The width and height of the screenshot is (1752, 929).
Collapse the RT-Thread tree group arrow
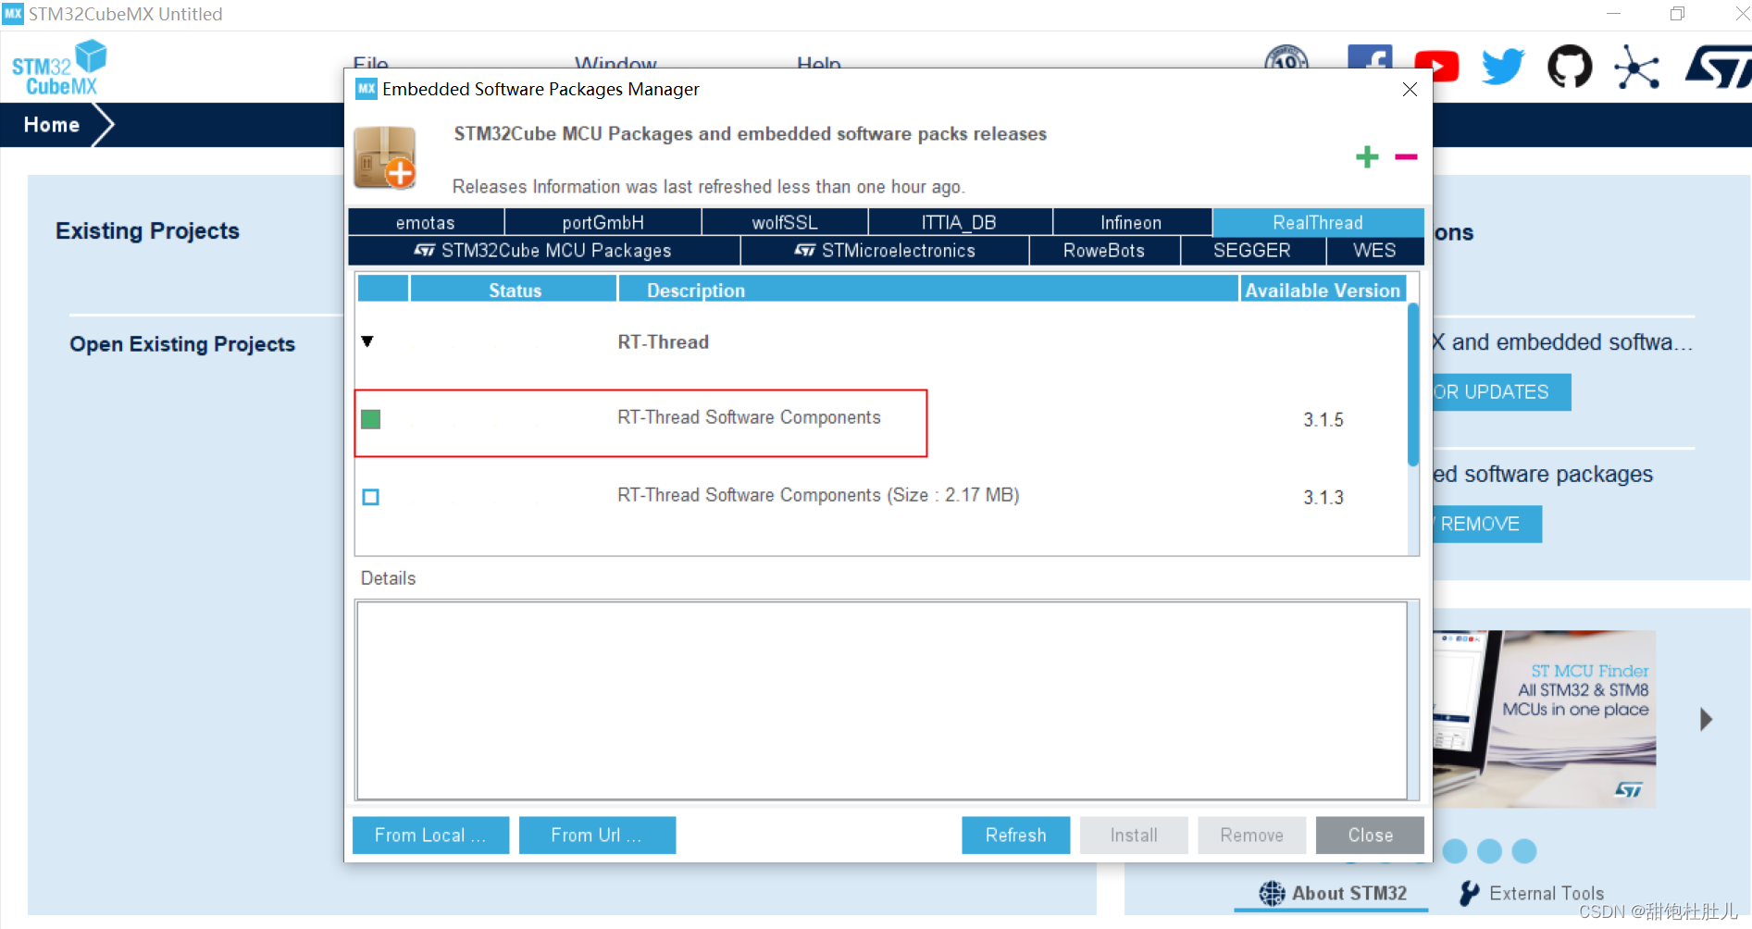[x=367, y=341]
